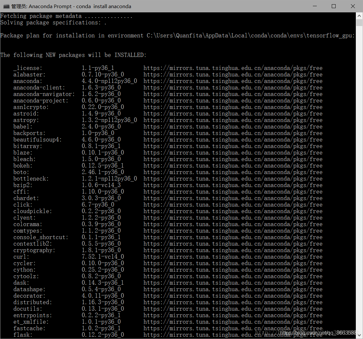Click the 'cryptography:' package name
Screen dimensions: 363x339
coord(34,250)
